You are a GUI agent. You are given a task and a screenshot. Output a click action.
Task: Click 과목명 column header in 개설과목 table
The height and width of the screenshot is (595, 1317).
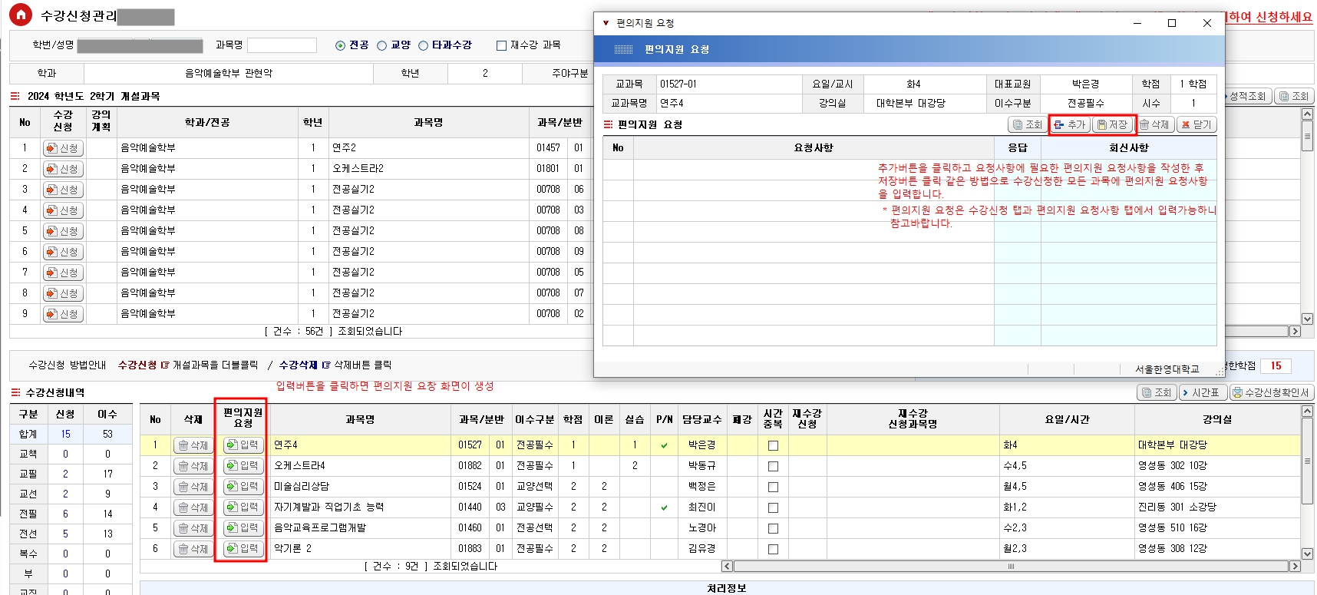tap(428, 123)
